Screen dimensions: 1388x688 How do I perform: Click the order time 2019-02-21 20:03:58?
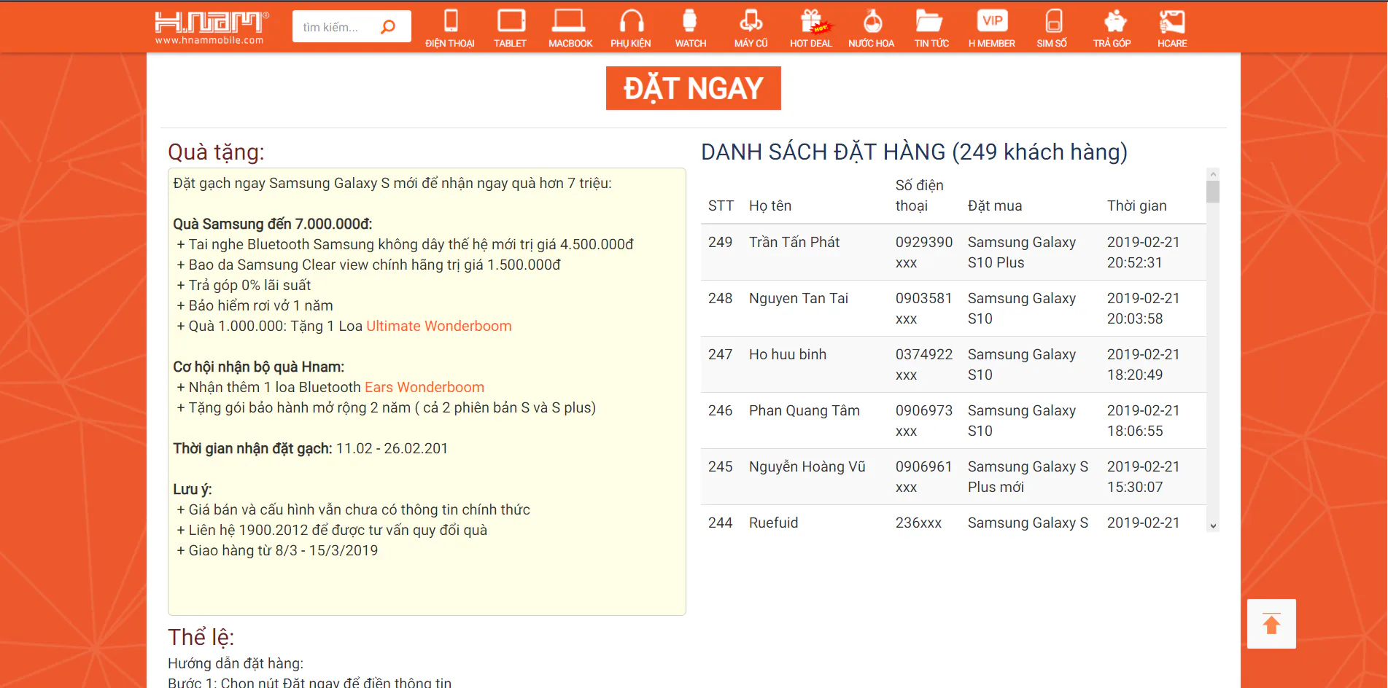pos(1144,308)
